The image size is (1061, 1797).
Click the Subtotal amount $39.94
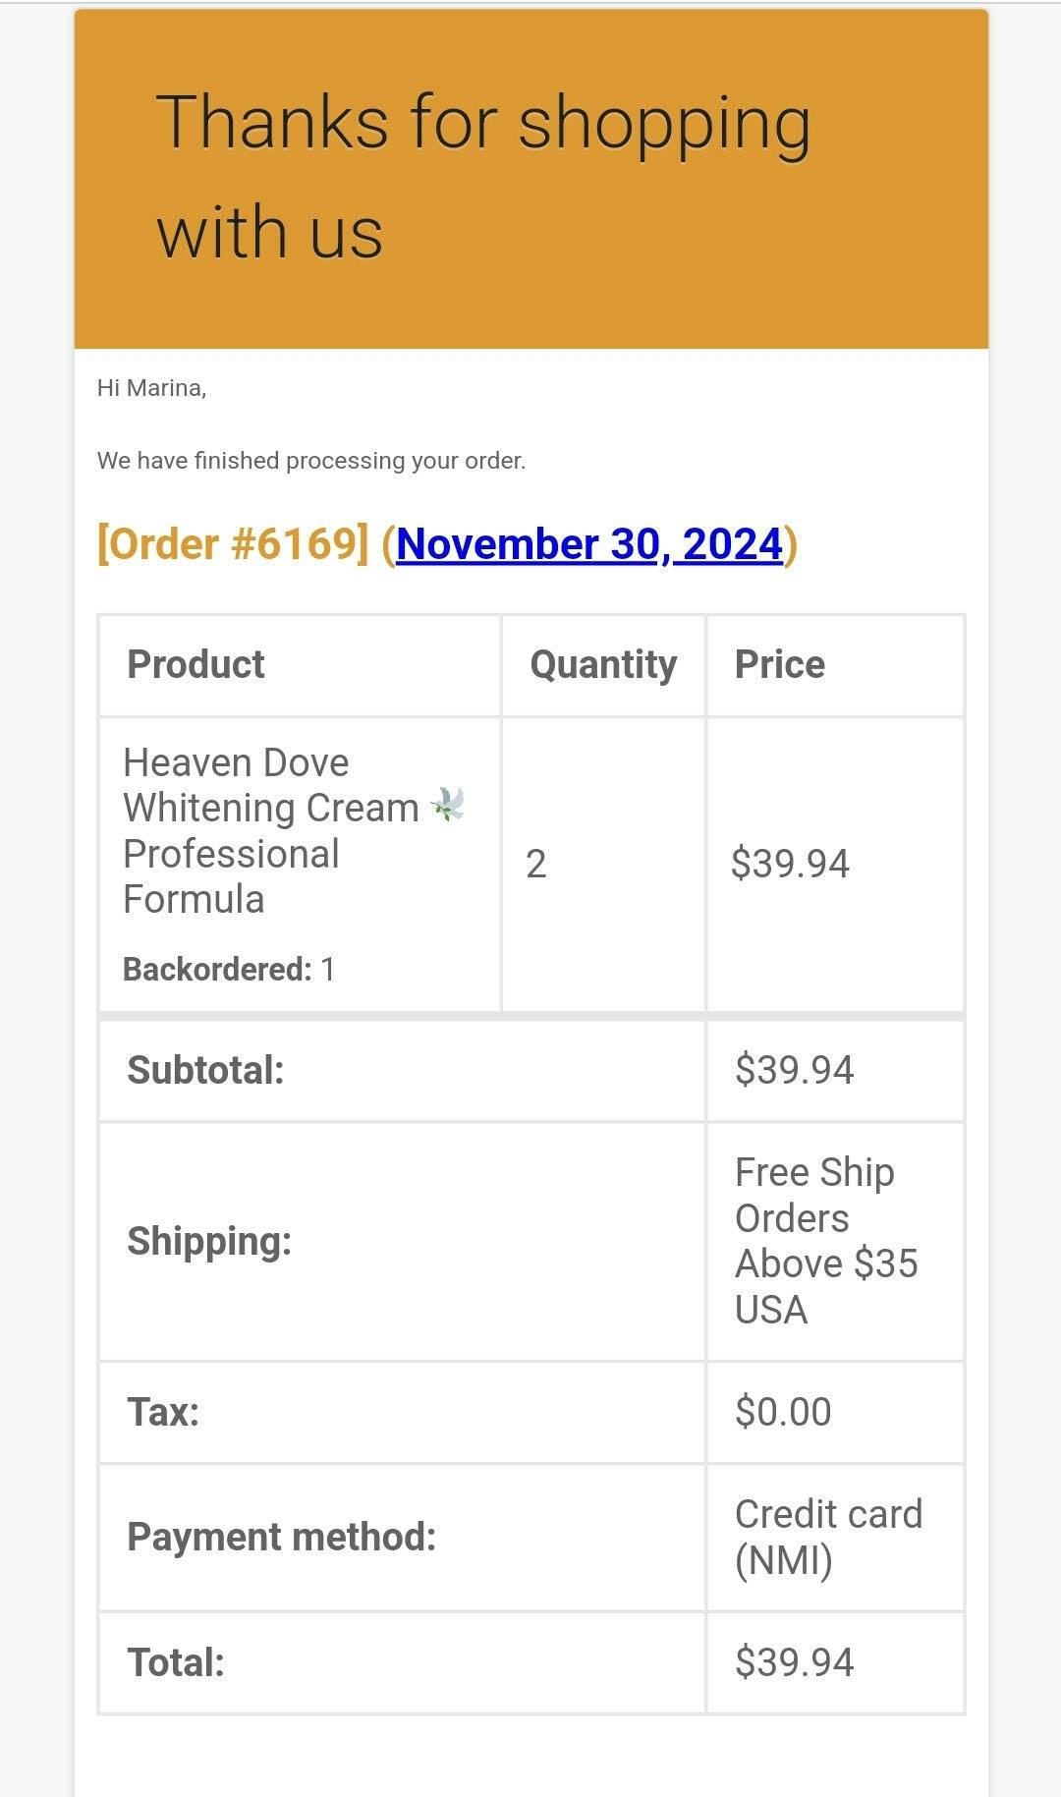click(794, 1070)
